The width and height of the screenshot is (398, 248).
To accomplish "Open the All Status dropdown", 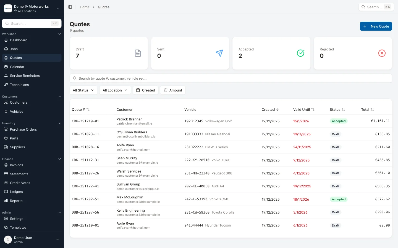I will pos(83,90).
